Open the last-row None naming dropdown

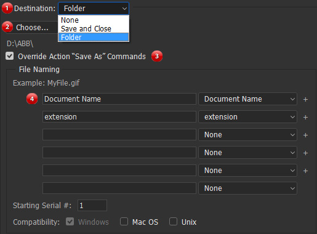coord(247,188)
